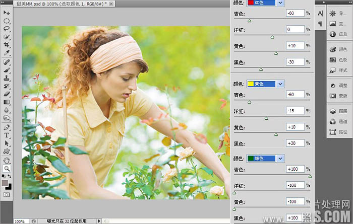The height and width of the screenshot is (224, 353).
Task: Open the 色板 panel
Action: pos(339,60)
